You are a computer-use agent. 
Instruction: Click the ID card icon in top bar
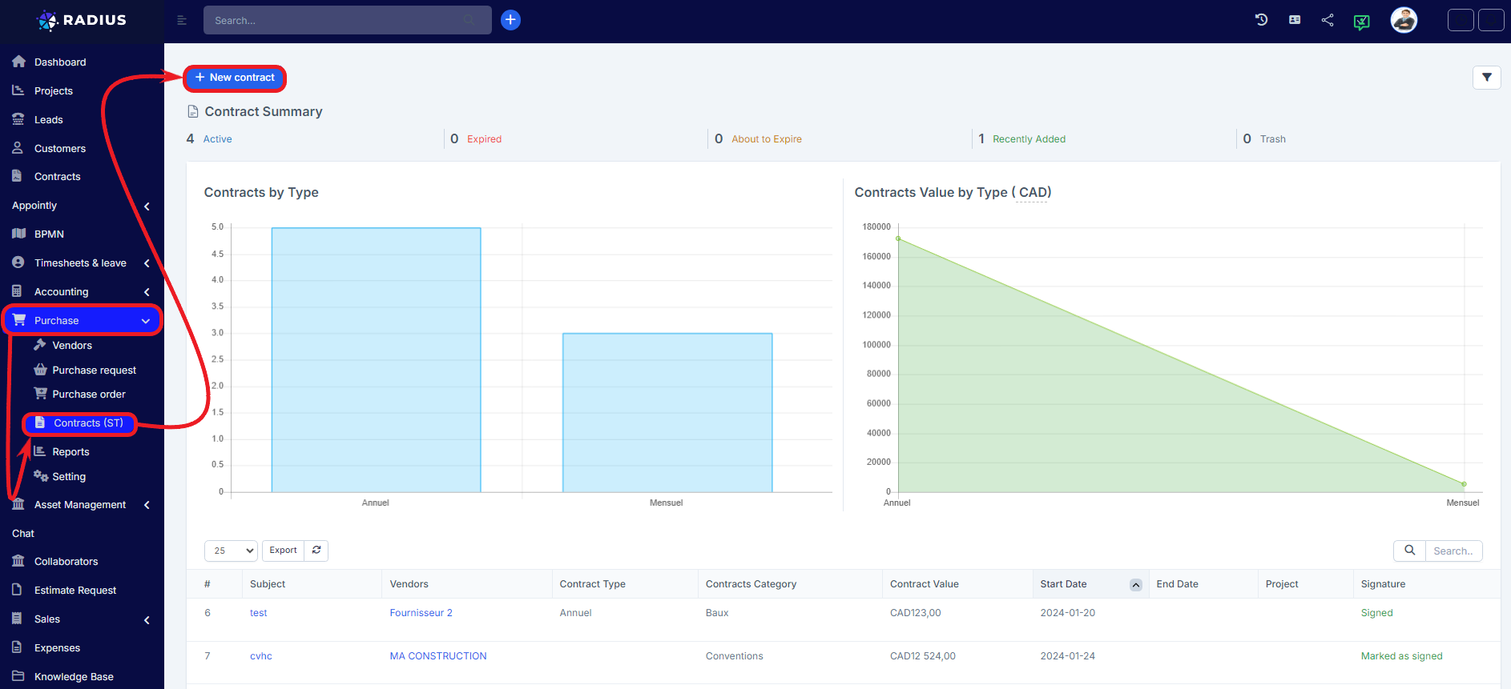pos(1295,20)
